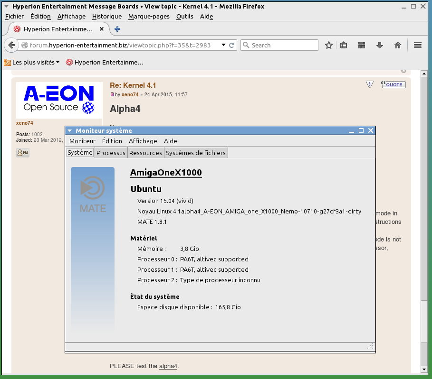Screen dimensions: 432x379
Task: Open the Marque-pages menu
Action: pyautogui.click(x=149, y=16)
